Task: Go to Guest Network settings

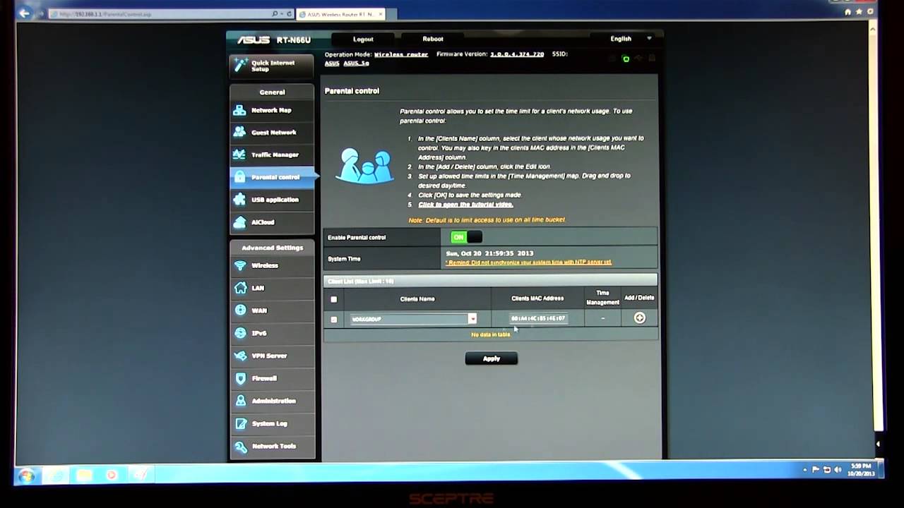Action: [272, 132]
